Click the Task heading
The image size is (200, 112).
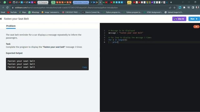(8, 44)
